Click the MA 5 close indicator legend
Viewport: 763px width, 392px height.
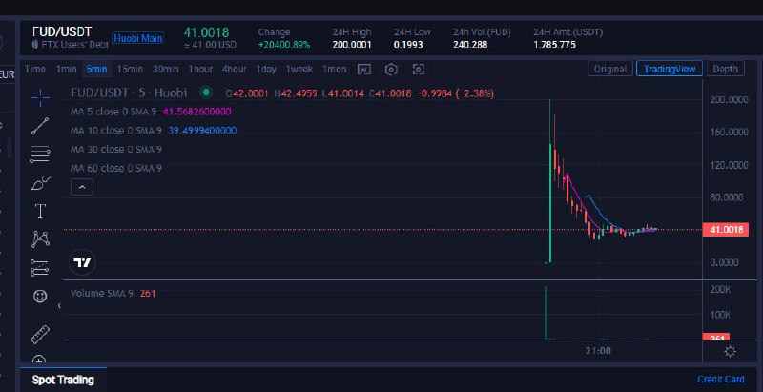pyautogui.click(x=151, y=112)
